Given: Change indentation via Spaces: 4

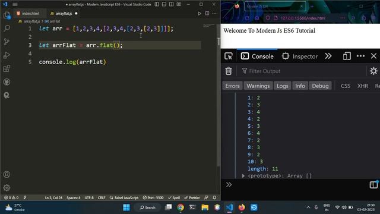Looking at the screenshot, I should tap(74, 198).
